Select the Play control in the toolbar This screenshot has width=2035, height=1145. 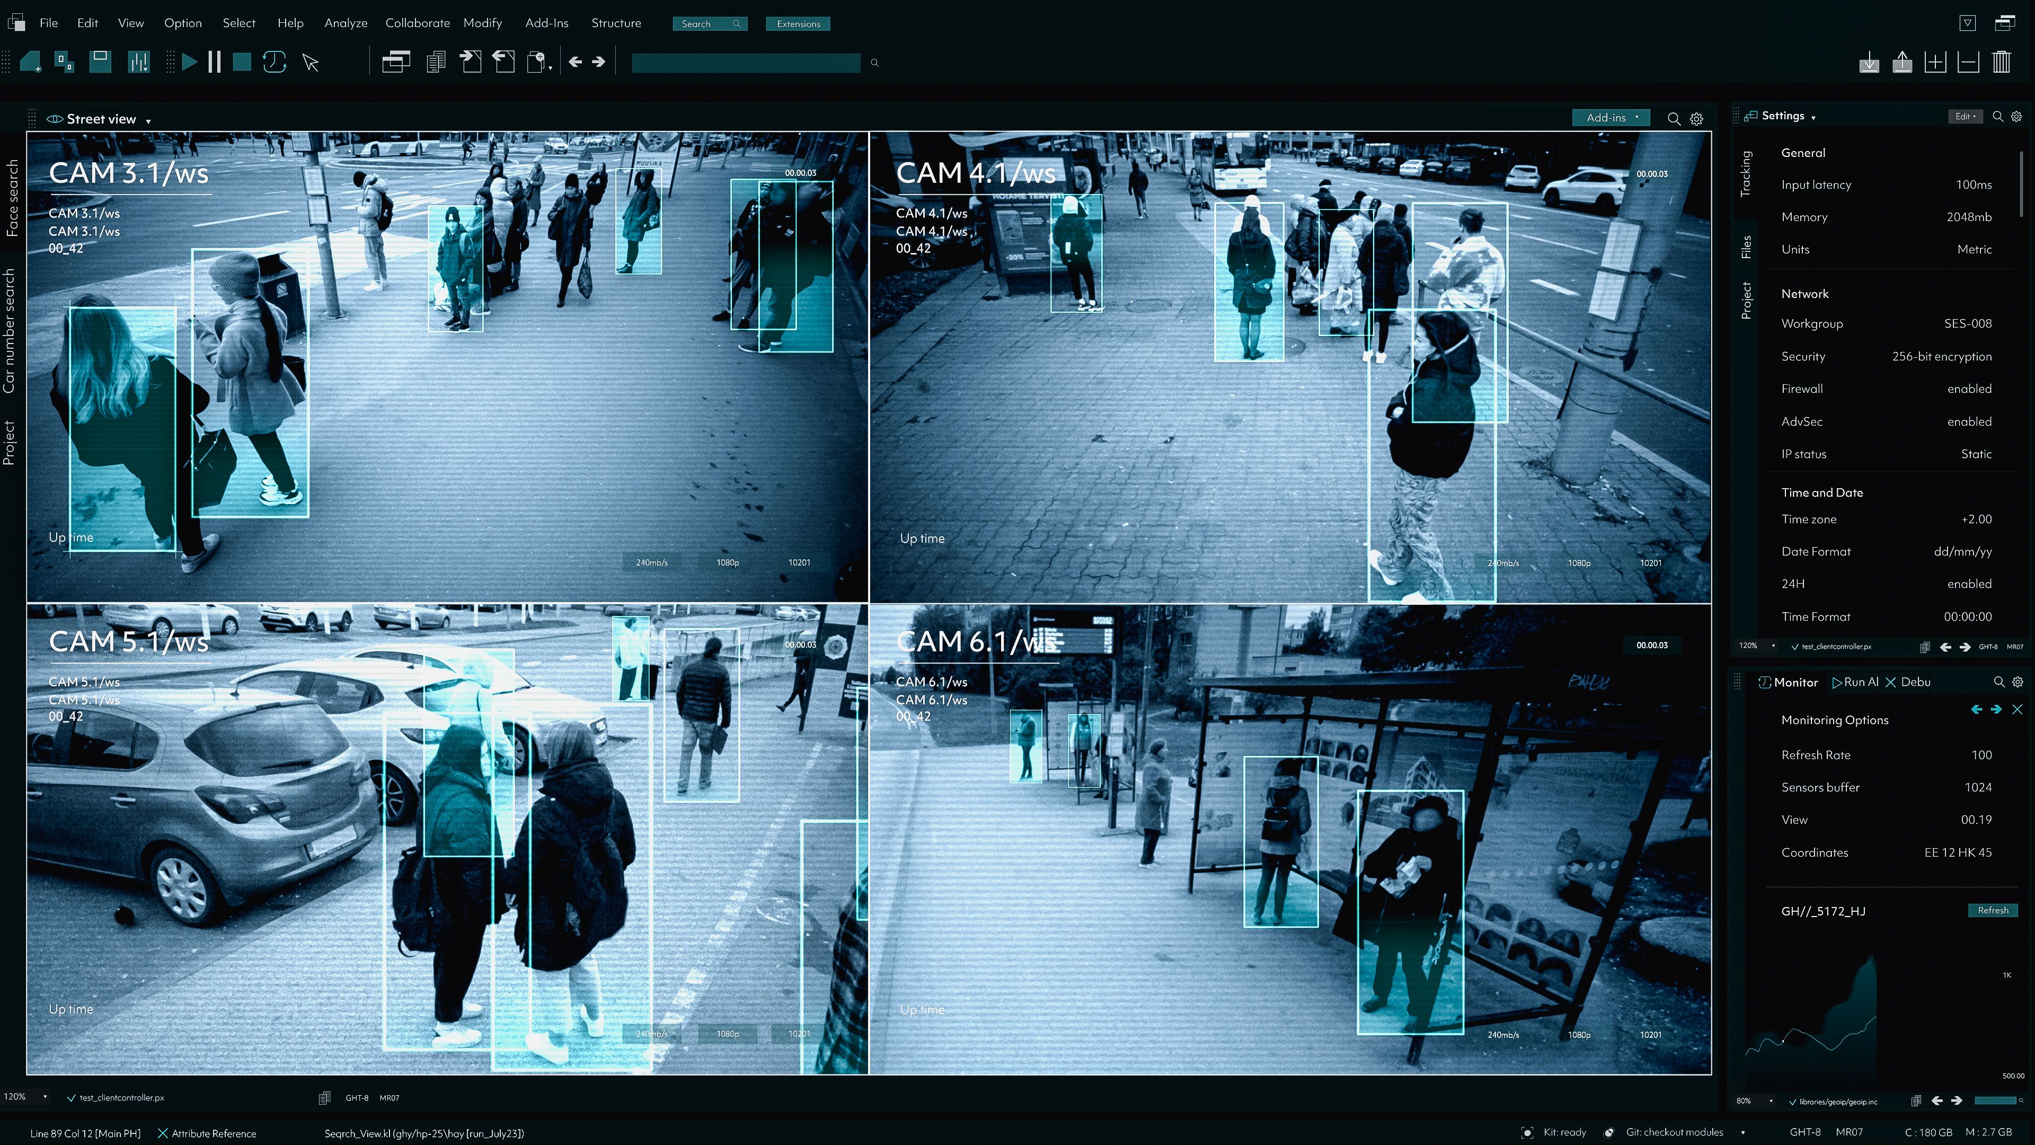pyautogui.click(x=190, y=61)
